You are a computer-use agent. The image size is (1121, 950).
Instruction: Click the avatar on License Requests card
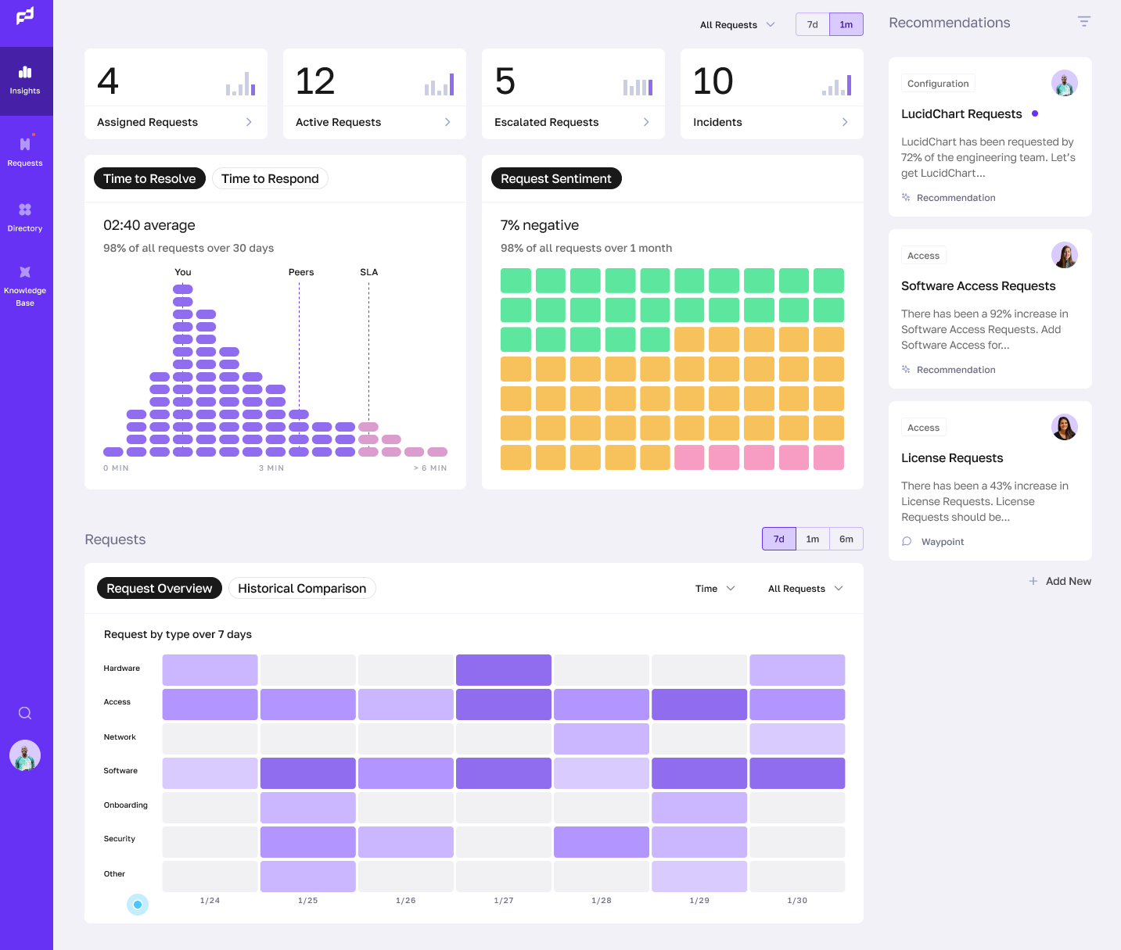[1065, 427]
